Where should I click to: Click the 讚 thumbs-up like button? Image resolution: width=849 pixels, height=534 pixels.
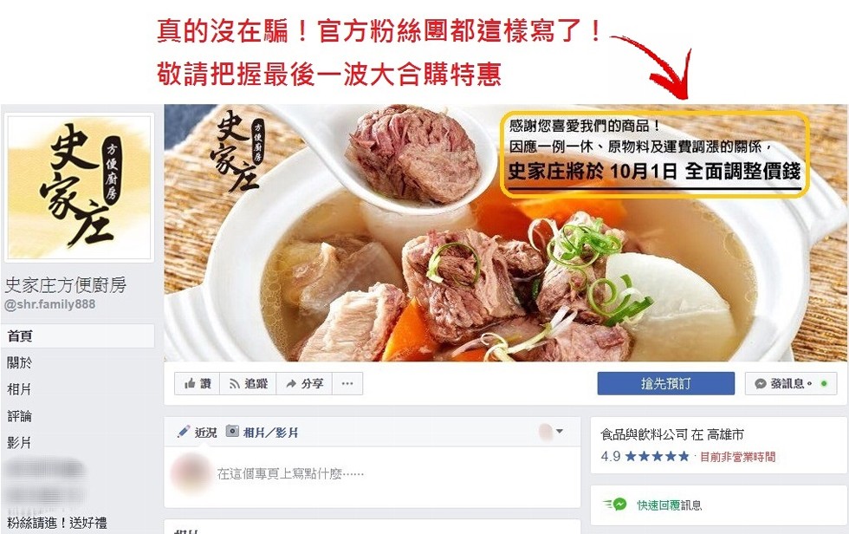click(198, 384)
